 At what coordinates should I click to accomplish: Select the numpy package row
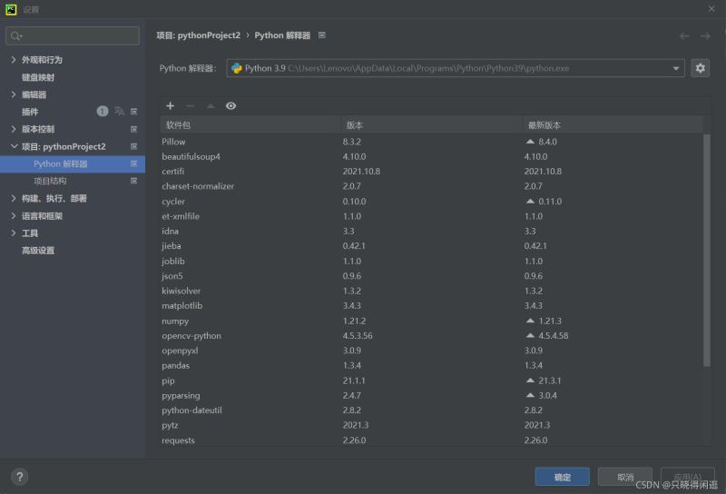432,321
